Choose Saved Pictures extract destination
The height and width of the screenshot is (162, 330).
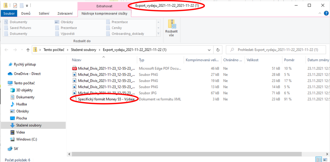click(20, 28)
